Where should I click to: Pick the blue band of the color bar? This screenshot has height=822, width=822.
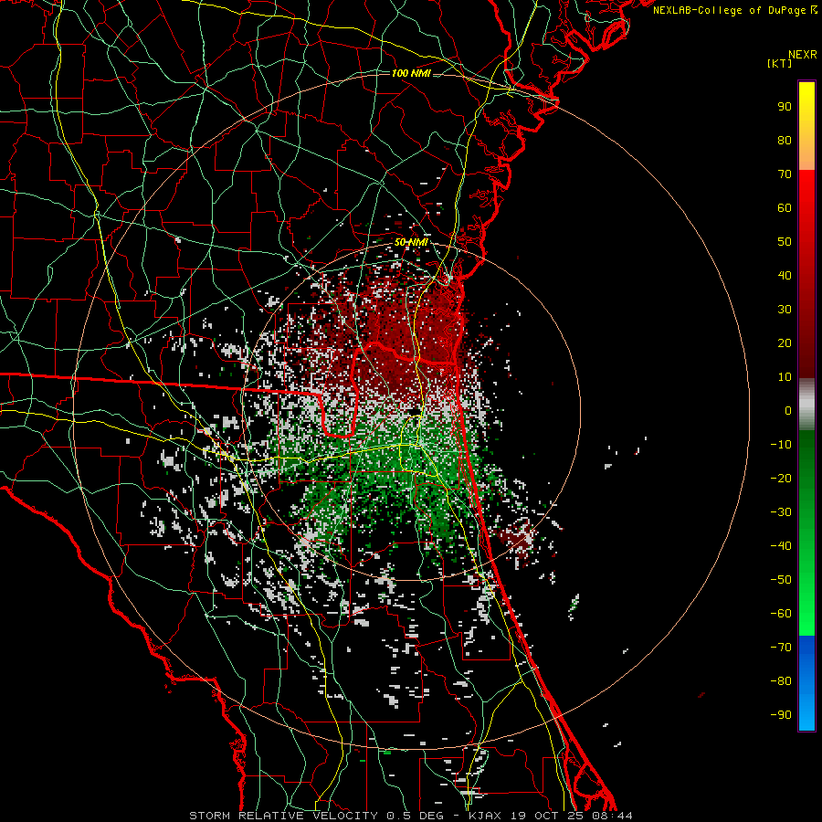(806, 682)
